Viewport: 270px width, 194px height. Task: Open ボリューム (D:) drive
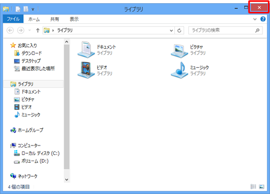point(31,161)
